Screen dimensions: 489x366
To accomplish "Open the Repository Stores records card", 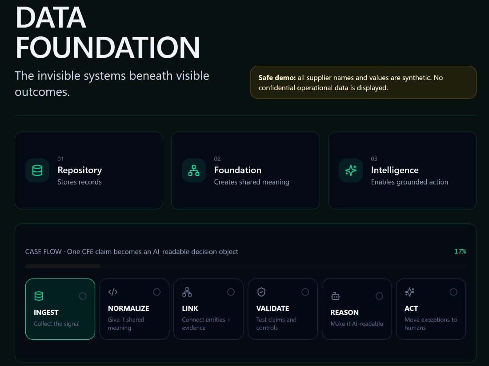I will click(89, 171).
